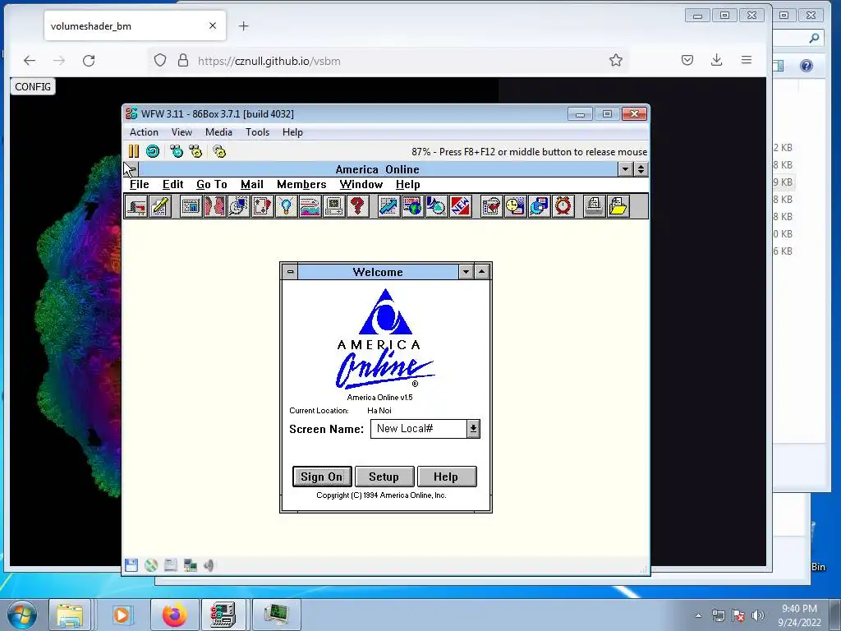
Task: Open the America Online control menu box
Action: tap(131, 169)
